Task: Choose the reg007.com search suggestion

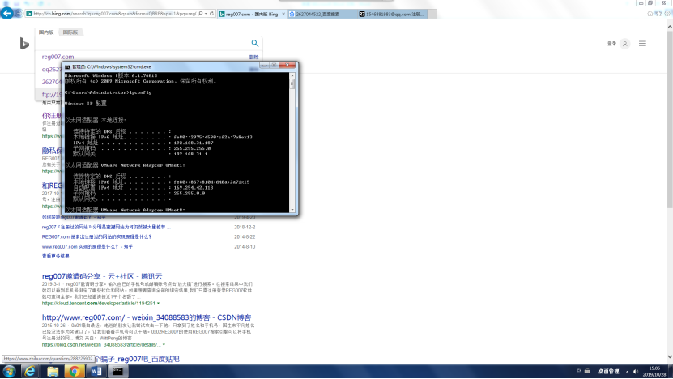Action: [58, 57]
